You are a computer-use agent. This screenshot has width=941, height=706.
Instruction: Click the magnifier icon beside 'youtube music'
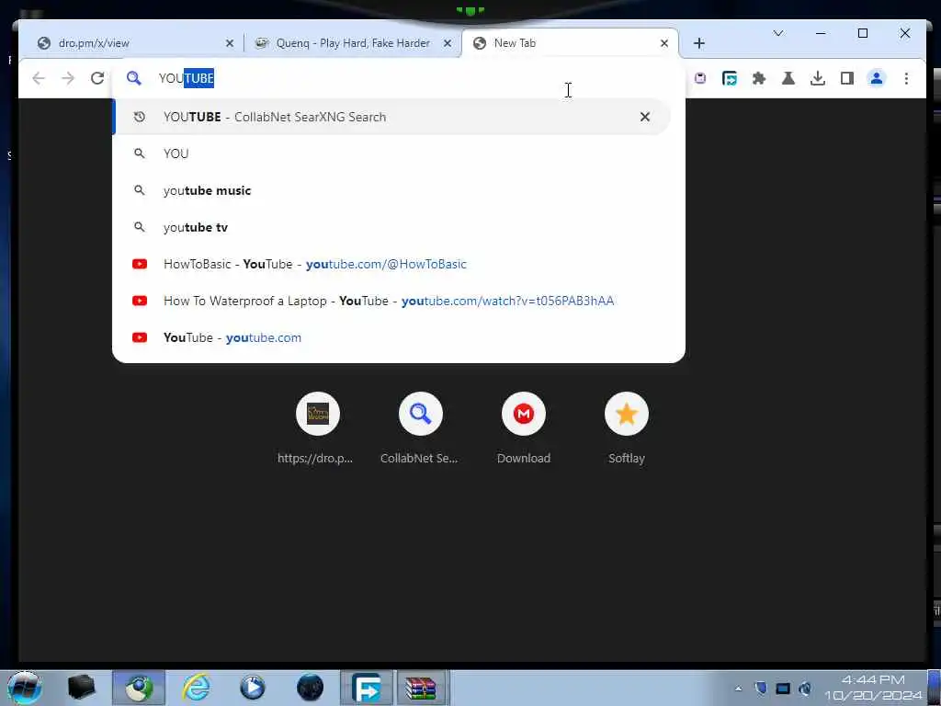(x=140, y=190)
